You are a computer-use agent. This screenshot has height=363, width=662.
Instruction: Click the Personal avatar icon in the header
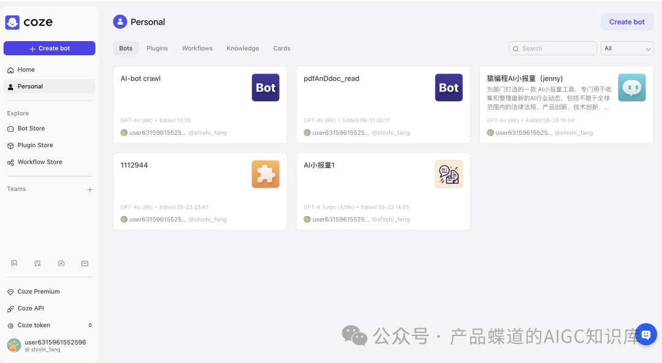point(120,21)
